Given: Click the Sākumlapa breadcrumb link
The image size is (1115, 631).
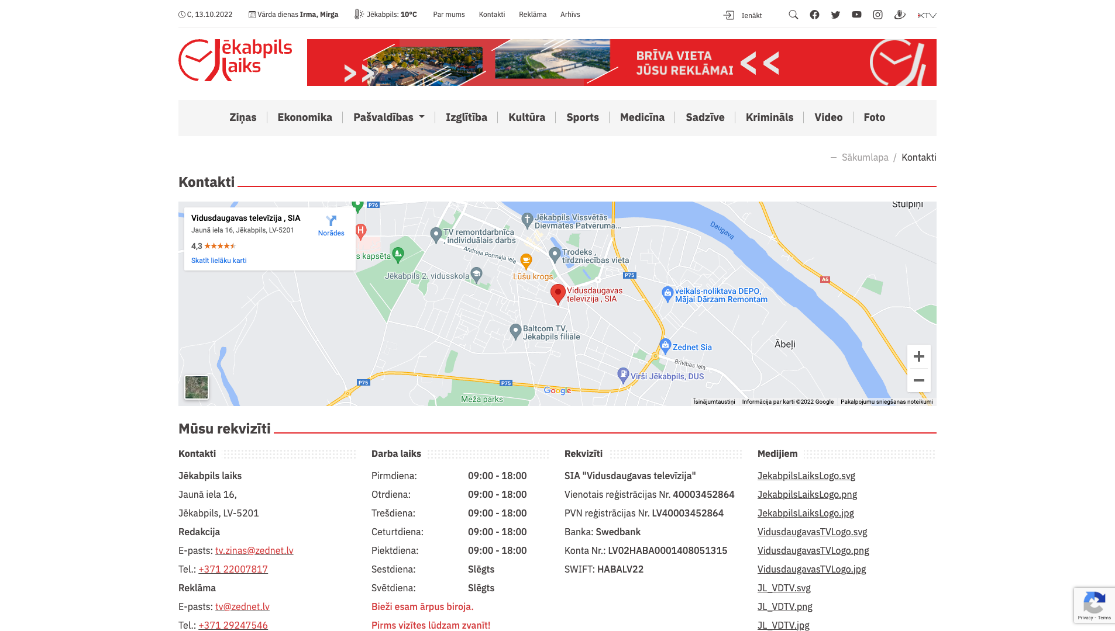Looking at the screenshot, I should [865, 157].
